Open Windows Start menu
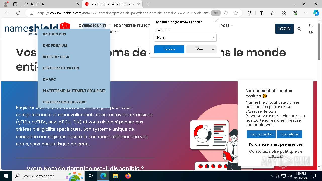This screenshot has width=322, height=181. tap(6, 176)
